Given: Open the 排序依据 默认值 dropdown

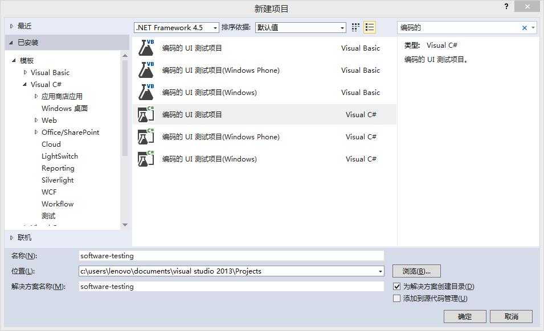Looking at the screenshot, I should coord(301,28).
